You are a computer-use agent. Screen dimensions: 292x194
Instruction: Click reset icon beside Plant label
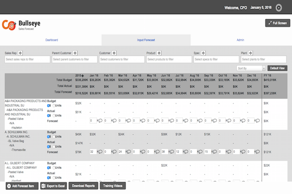tap(251, 53)
